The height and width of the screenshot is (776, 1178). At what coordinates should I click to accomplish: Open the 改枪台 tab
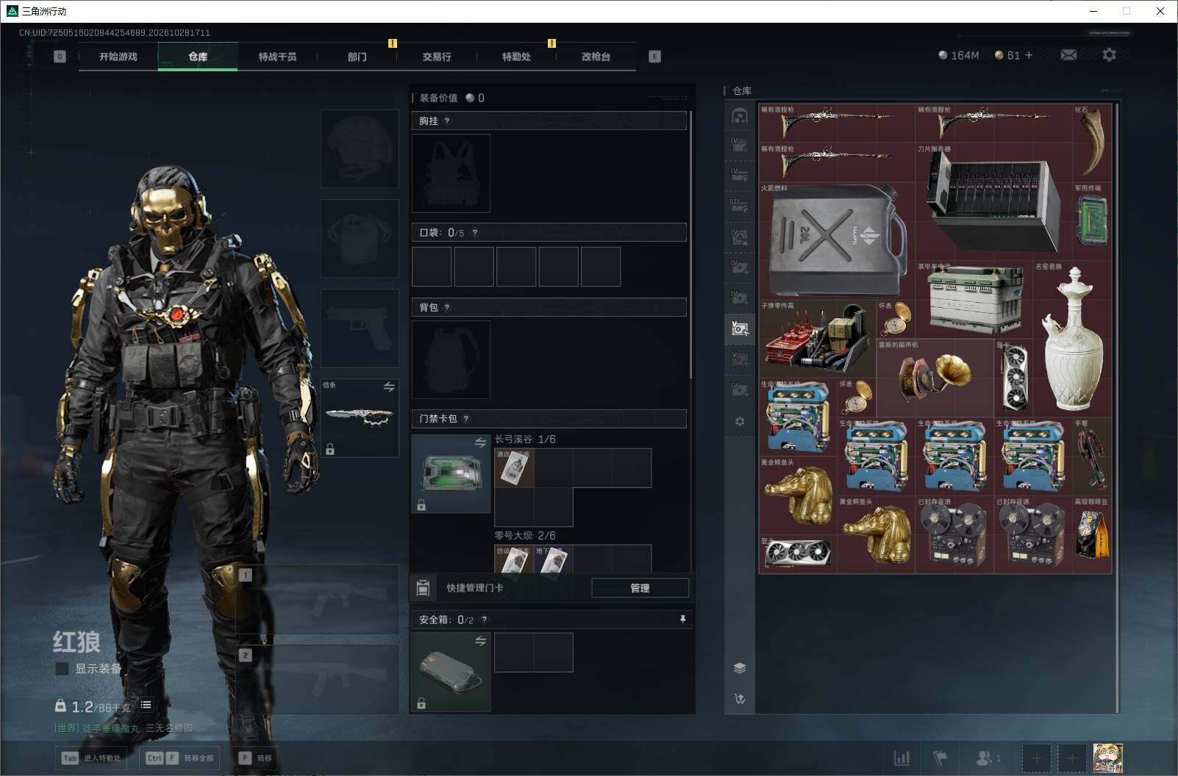pos(596,57)
